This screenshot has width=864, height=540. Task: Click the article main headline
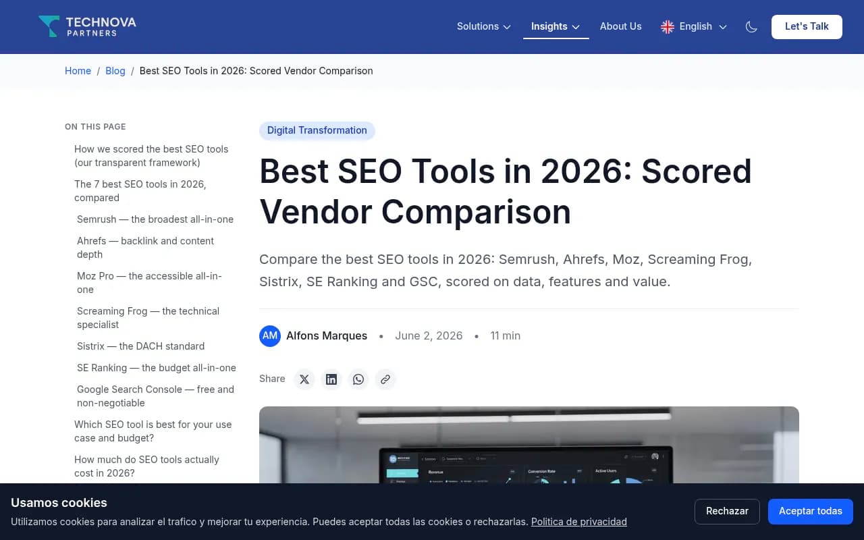point(506,191)
